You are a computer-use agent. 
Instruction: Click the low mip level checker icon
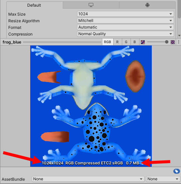point(143,42)
